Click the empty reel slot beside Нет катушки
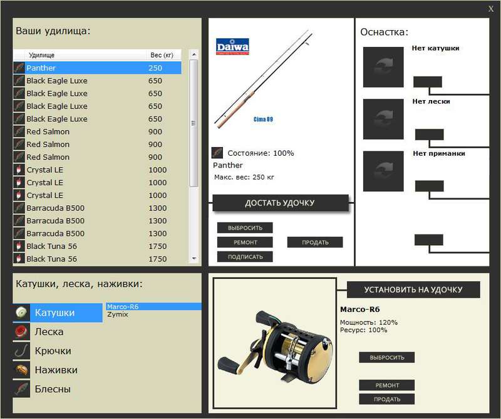501x419 pixels. click(x=383, y=67)
